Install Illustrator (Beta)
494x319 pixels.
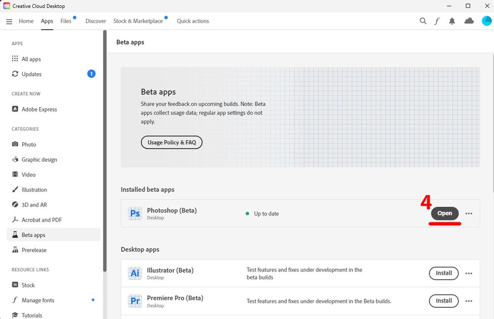tap(444, 273)
